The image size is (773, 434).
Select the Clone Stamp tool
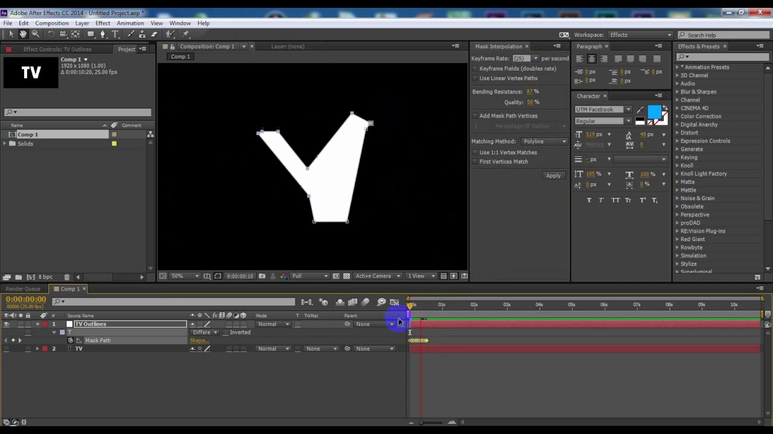(142, 34)
